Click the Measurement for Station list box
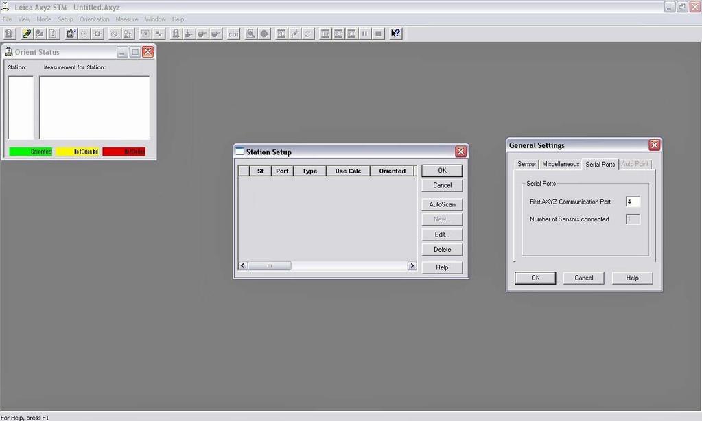The width and height of the screenshot is (702, 421). 95,108
